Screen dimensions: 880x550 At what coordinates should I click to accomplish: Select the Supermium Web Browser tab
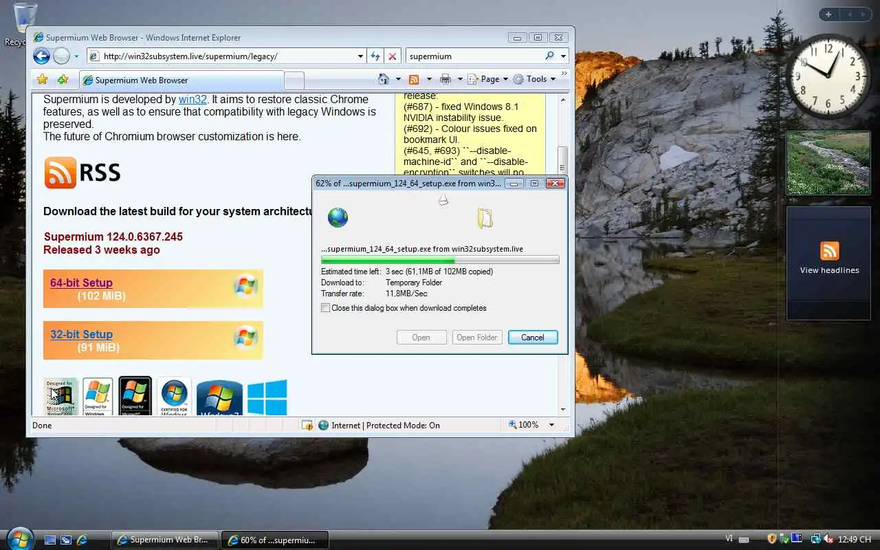181,80
